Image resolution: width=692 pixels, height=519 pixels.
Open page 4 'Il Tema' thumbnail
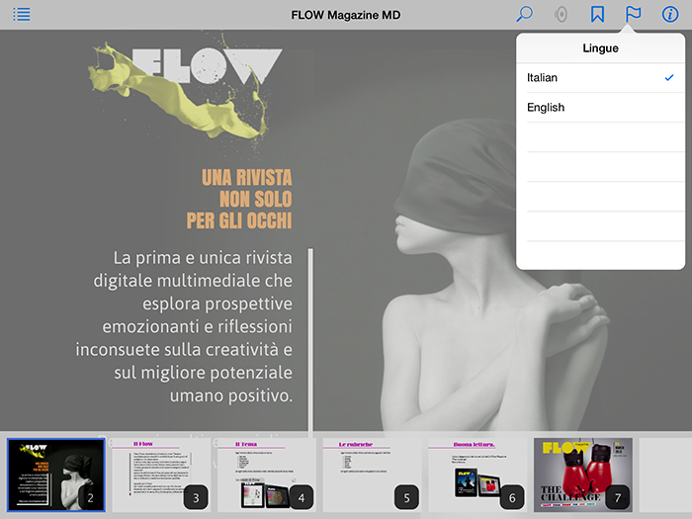pyautogui.click(x=267, y=475)
